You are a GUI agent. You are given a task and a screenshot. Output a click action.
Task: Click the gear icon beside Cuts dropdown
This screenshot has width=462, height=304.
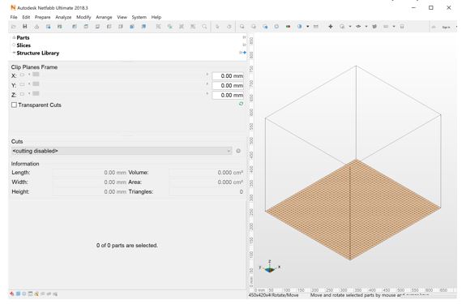[238, 151]
